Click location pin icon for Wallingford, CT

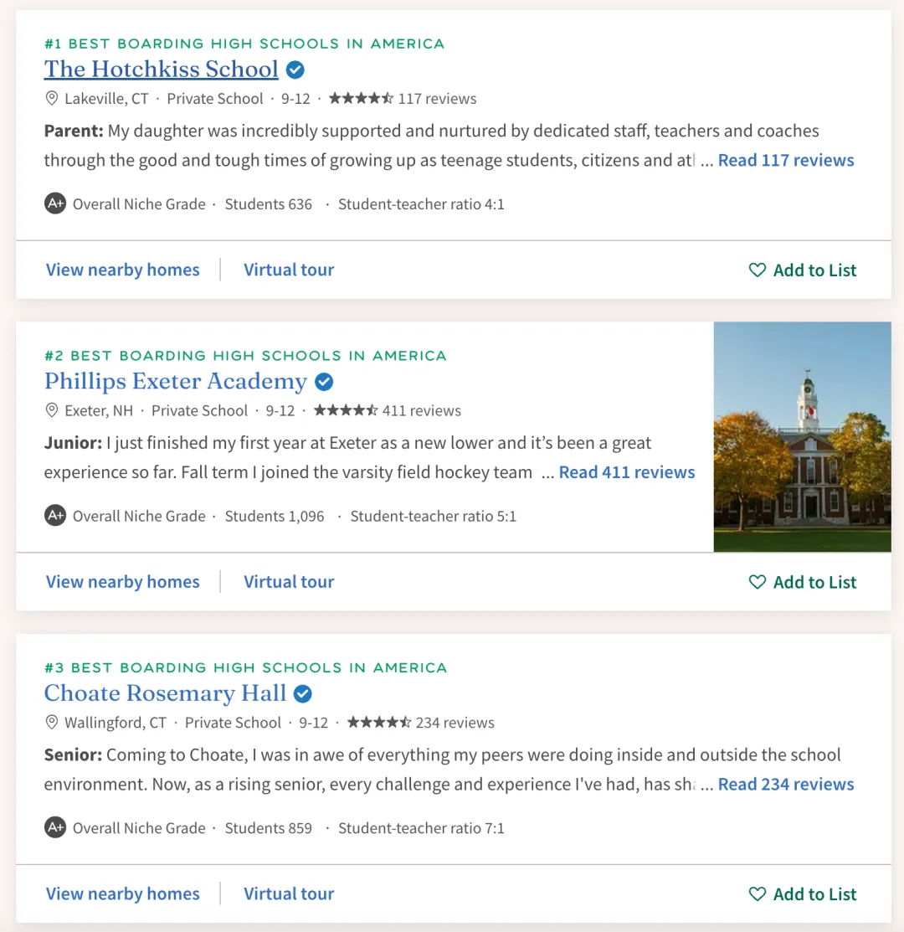(52, 722)
